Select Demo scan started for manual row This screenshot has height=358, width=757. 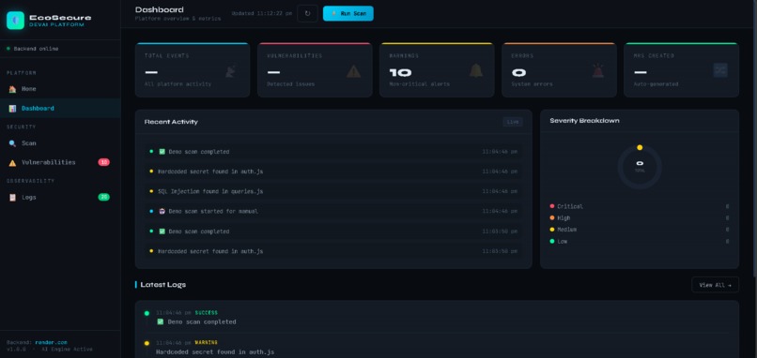point(333,211)
